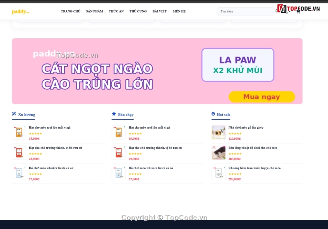
Task: Open Bán chạy whisker fiesta toy image
Action: point(119,173)
